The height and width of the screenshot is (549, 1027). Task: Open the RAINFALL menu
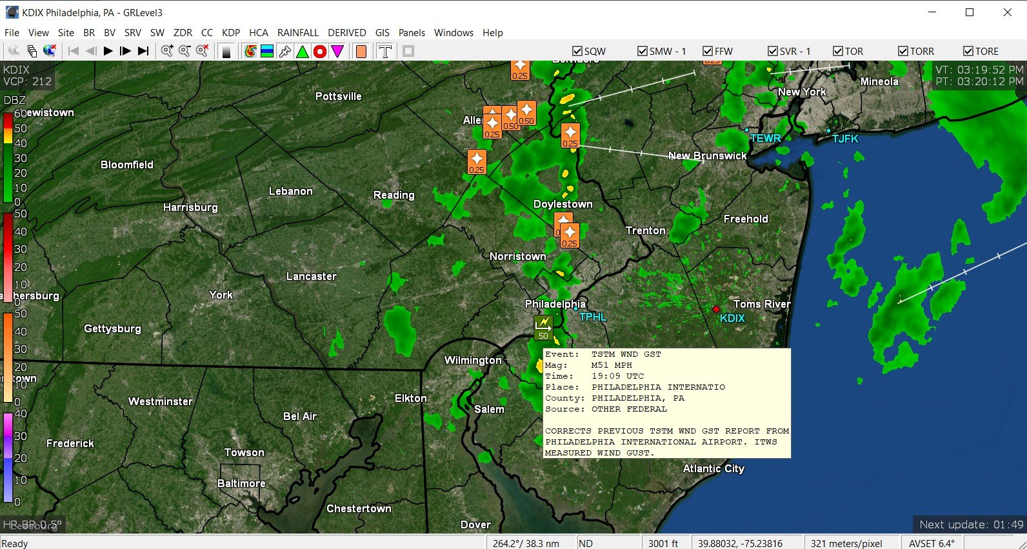[298, 32]
